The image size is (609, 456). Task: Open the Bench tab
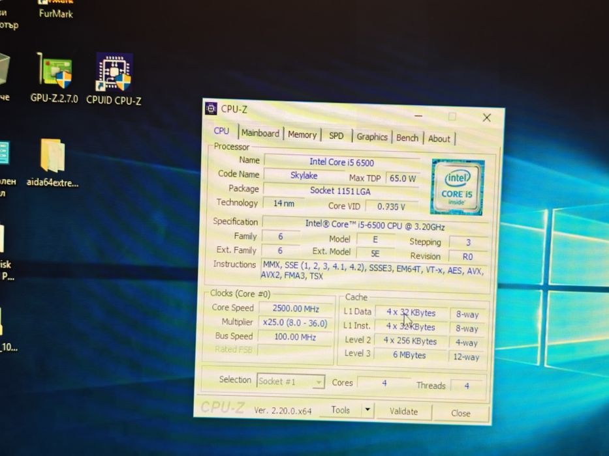[x=407, y=137]
